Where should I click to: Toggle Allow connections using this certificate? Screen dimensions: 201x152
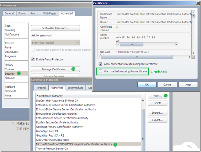point(100,64)
